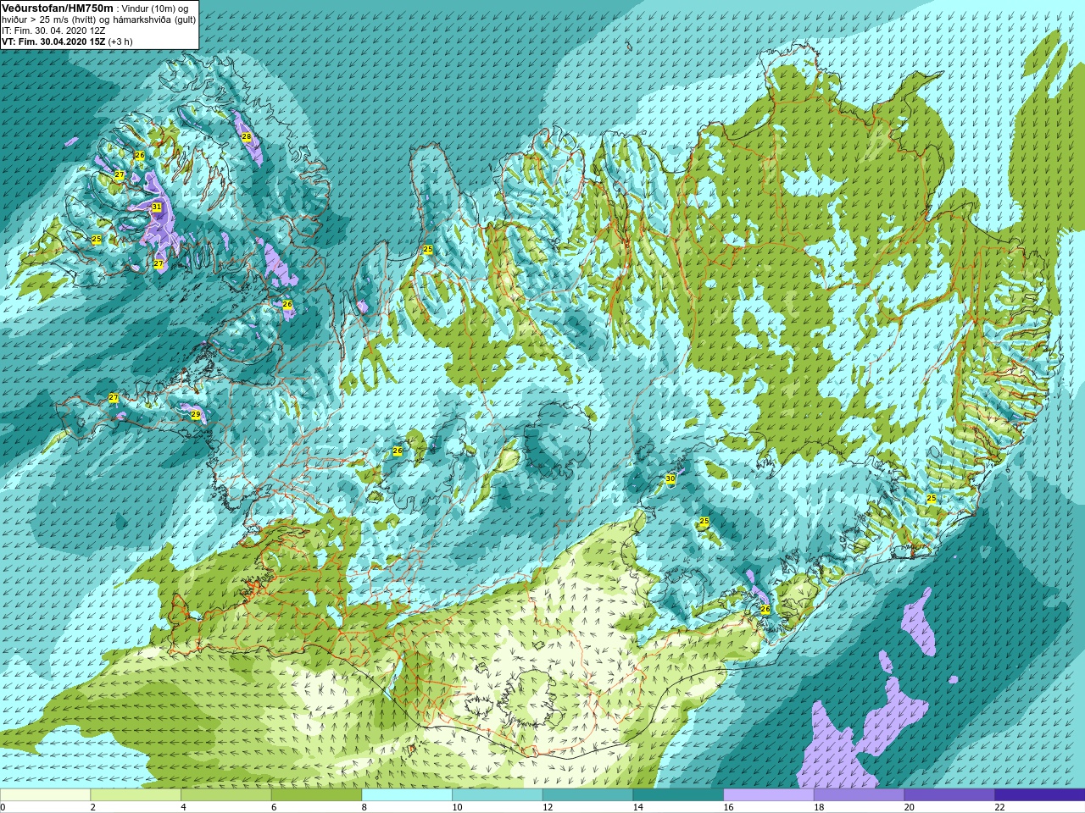Click the yellow gust label 31
This screenshot has height=813, width=1085.
coord(157,207)
